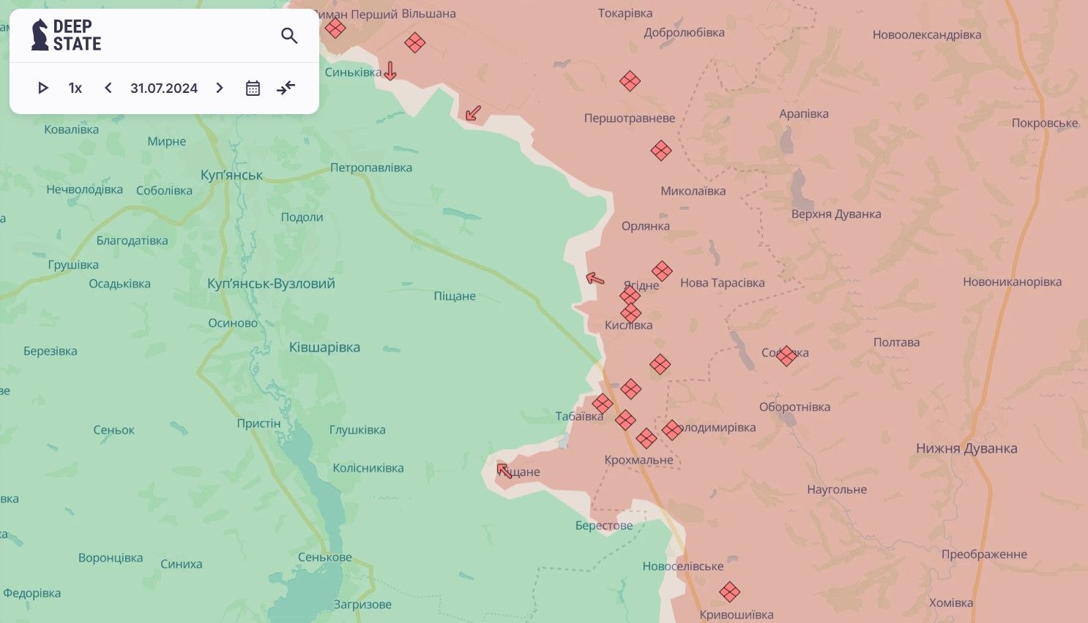Screen dimensions: 1088x623
Task: Click the search magnifier icon
Action: (289, 36)
